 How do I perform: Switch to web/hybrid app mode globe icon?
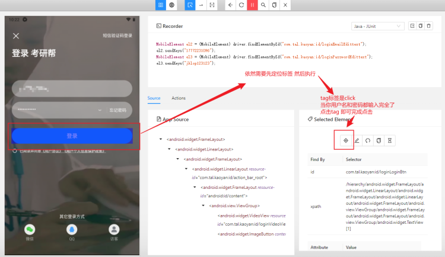(171, 5)
